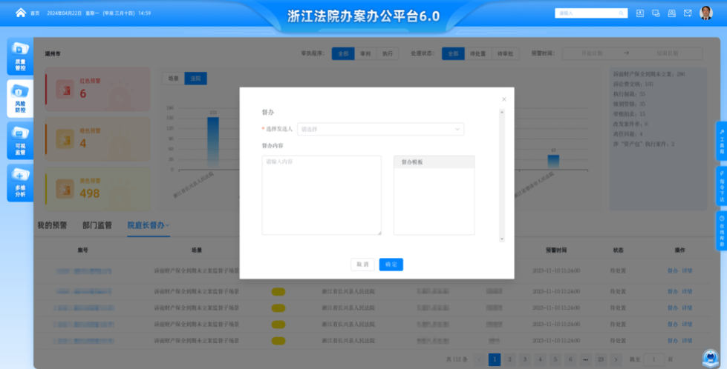Select 待处置 in 处置状态 filter
The width and height of the screenshot is (727, 369).
pos(479,53)
